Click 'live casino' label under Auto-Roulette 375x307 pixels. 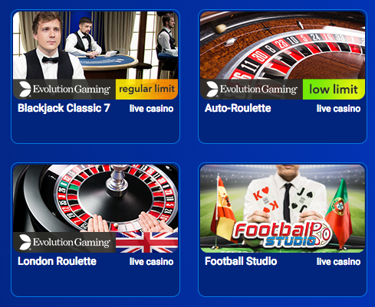tap(338, 109)
